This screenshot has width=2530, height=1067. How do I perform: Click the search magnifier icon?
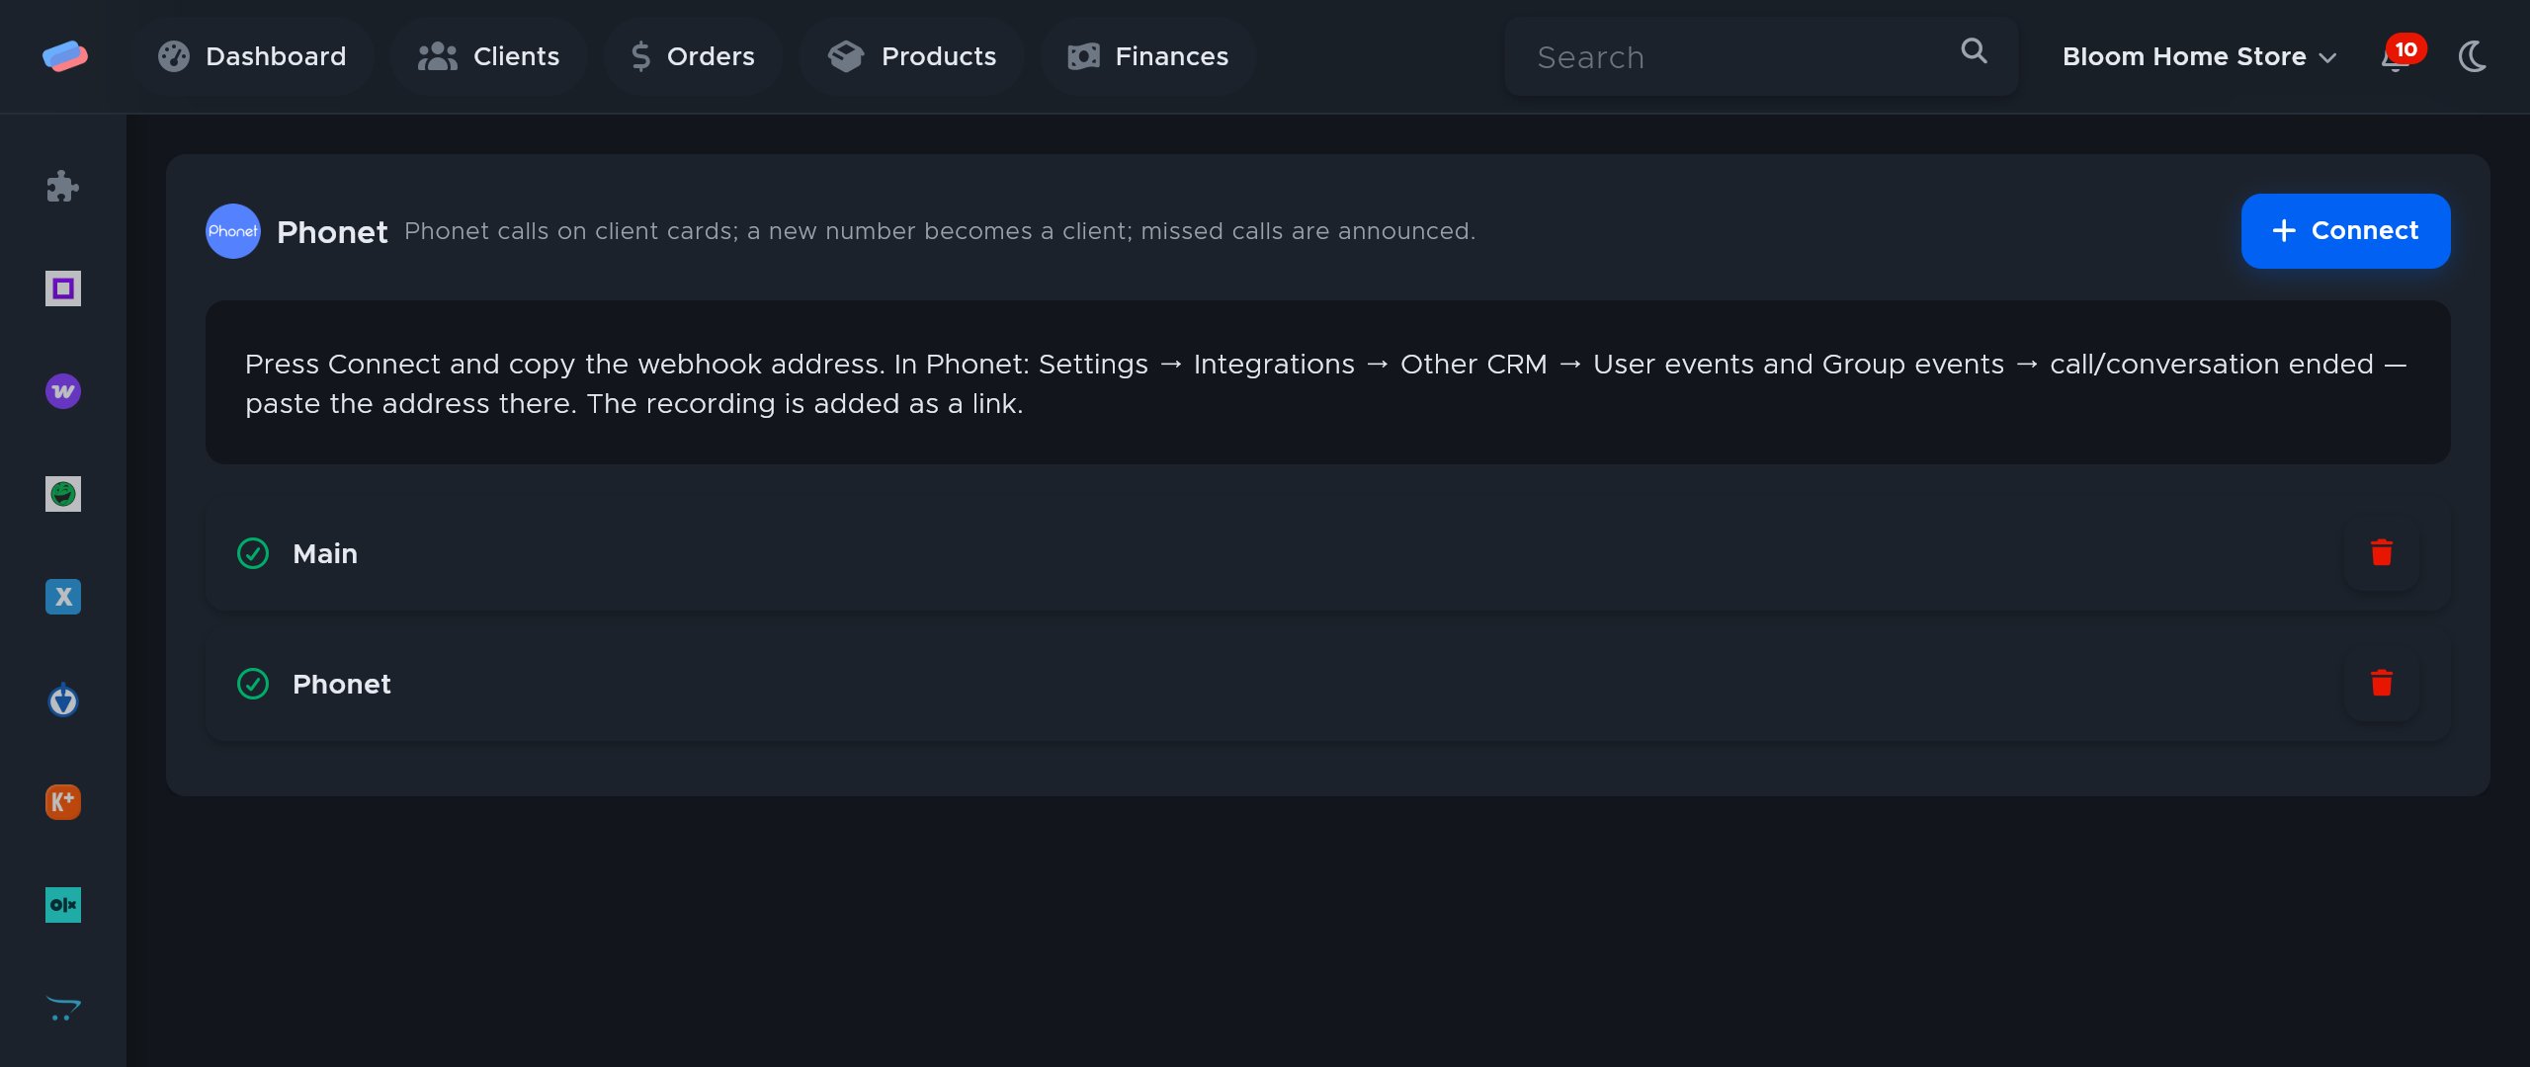click(x=1974, y=51)
